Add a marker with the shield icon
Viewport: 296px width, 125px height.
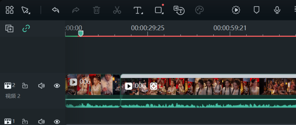256,10
